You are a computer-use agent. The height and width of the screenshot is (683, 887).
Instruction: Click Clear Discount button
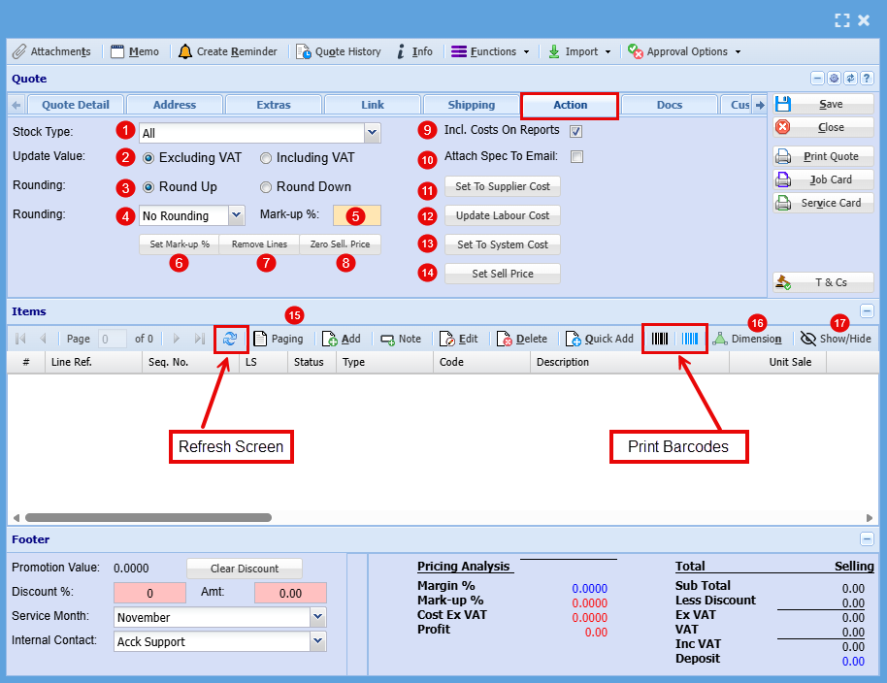click(x=245, y=569)
